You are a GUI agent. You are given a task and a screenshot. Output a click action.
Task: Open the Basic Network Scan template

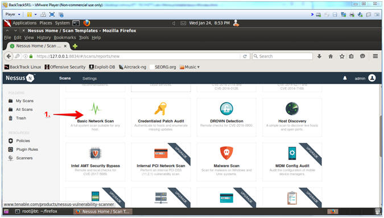click(95, 117)
